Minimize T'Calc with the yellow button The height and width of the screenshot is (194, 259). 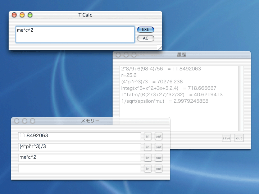click(22, 15)
